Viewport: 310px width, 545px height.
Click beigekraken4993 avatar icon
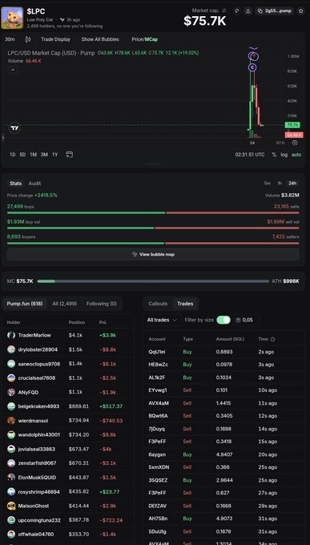[x=11, y=406]
